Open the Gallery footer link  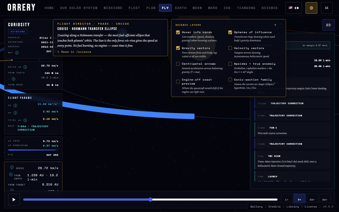click(x=256, y=207)
